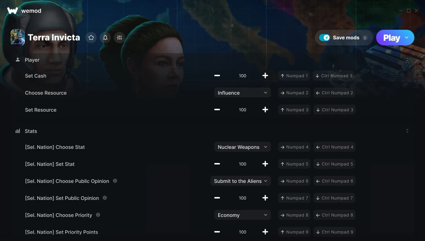Viewport: 425px width, 241px height.
Task: Click info icon next to Set Public Opinion
Action: 104,198
